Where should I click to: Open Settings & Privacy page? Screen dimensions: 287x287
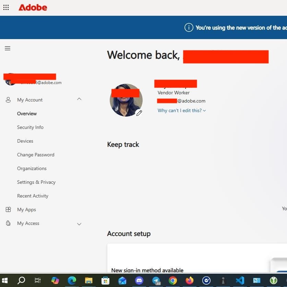coord(36,182)
